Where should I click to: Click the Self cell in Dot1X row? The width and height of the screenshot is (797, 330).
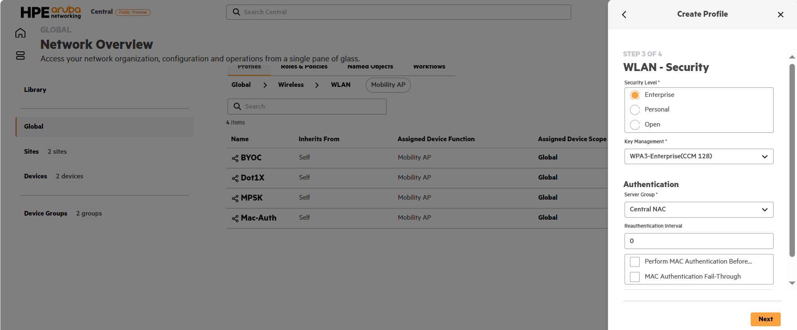(304, 178)
